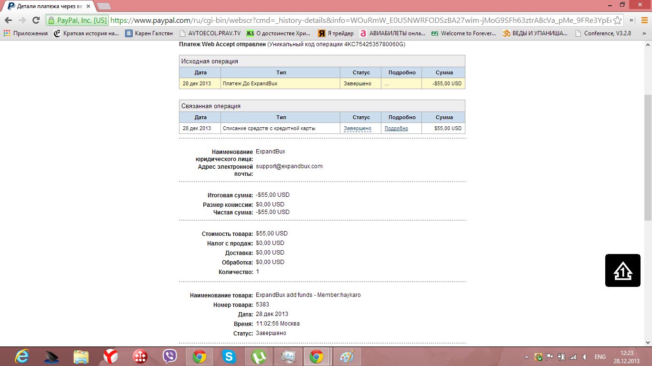This screenshot has height=366, width=652.
Task: Open the file explorer folder taskbar icon
Action: pos(81,356)
